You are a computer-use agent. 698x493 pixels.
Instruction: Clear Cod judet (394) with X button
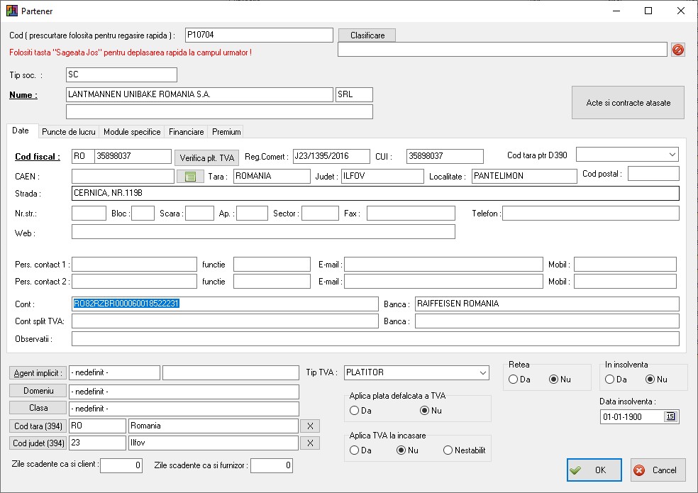click(310, 443)
